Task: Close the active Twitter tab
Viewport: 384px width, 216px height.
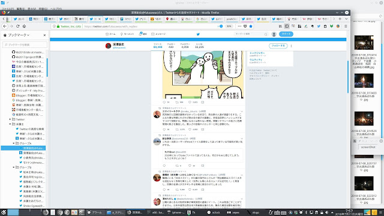Action: click(100, 19)
